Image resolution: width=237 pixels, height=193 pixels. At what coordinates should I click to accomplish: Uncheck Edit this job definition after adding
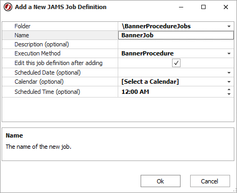tap(176, 63)
